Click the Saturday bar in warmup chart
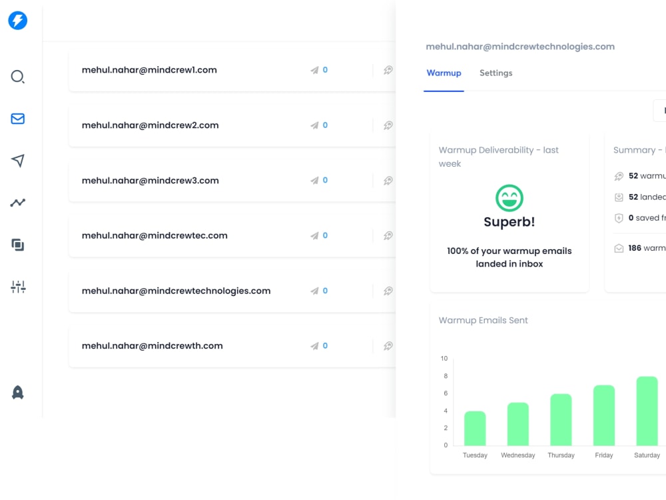666x500 pixels. point(647,411)
